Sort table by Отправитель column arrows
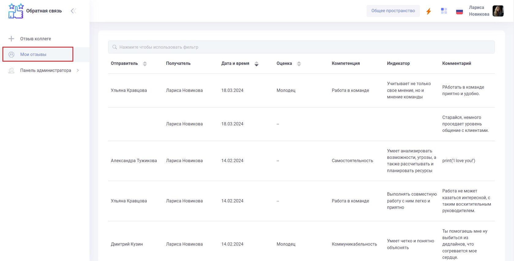Screen dimensions: 514x261 tap(145, 64)
